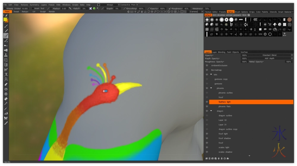Open the Standard Blend mode dropdown
The image size is (297, 166).
270,55
